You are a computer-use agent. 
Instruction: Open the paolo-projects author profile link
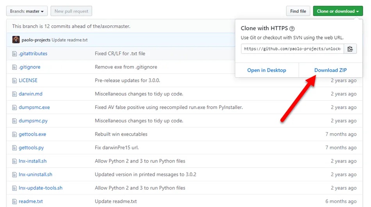36,40
